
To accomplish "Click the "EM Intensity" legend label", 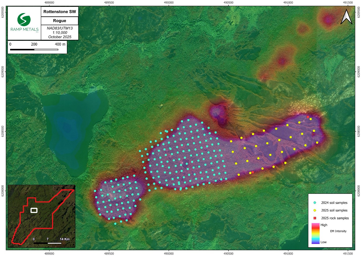I will (338, 231).
